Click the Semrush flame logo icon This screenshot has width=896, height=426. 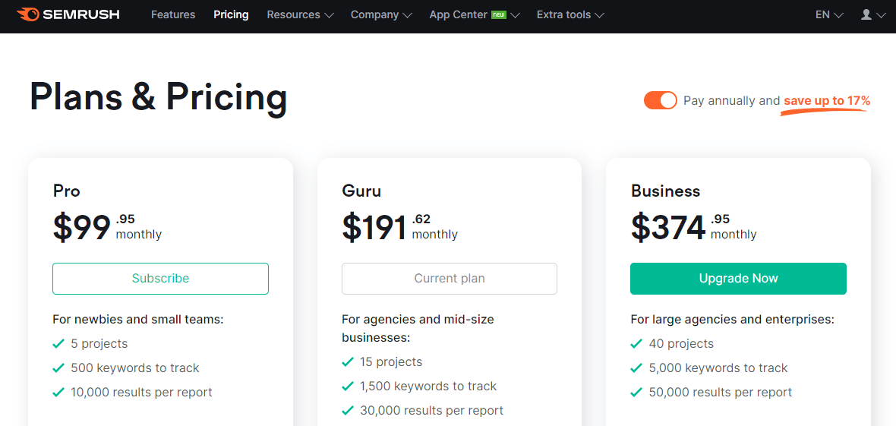27,14
